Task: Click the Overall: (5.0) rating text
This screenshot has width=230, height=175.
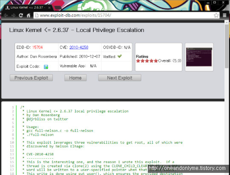Action: (x=170, y=61)
